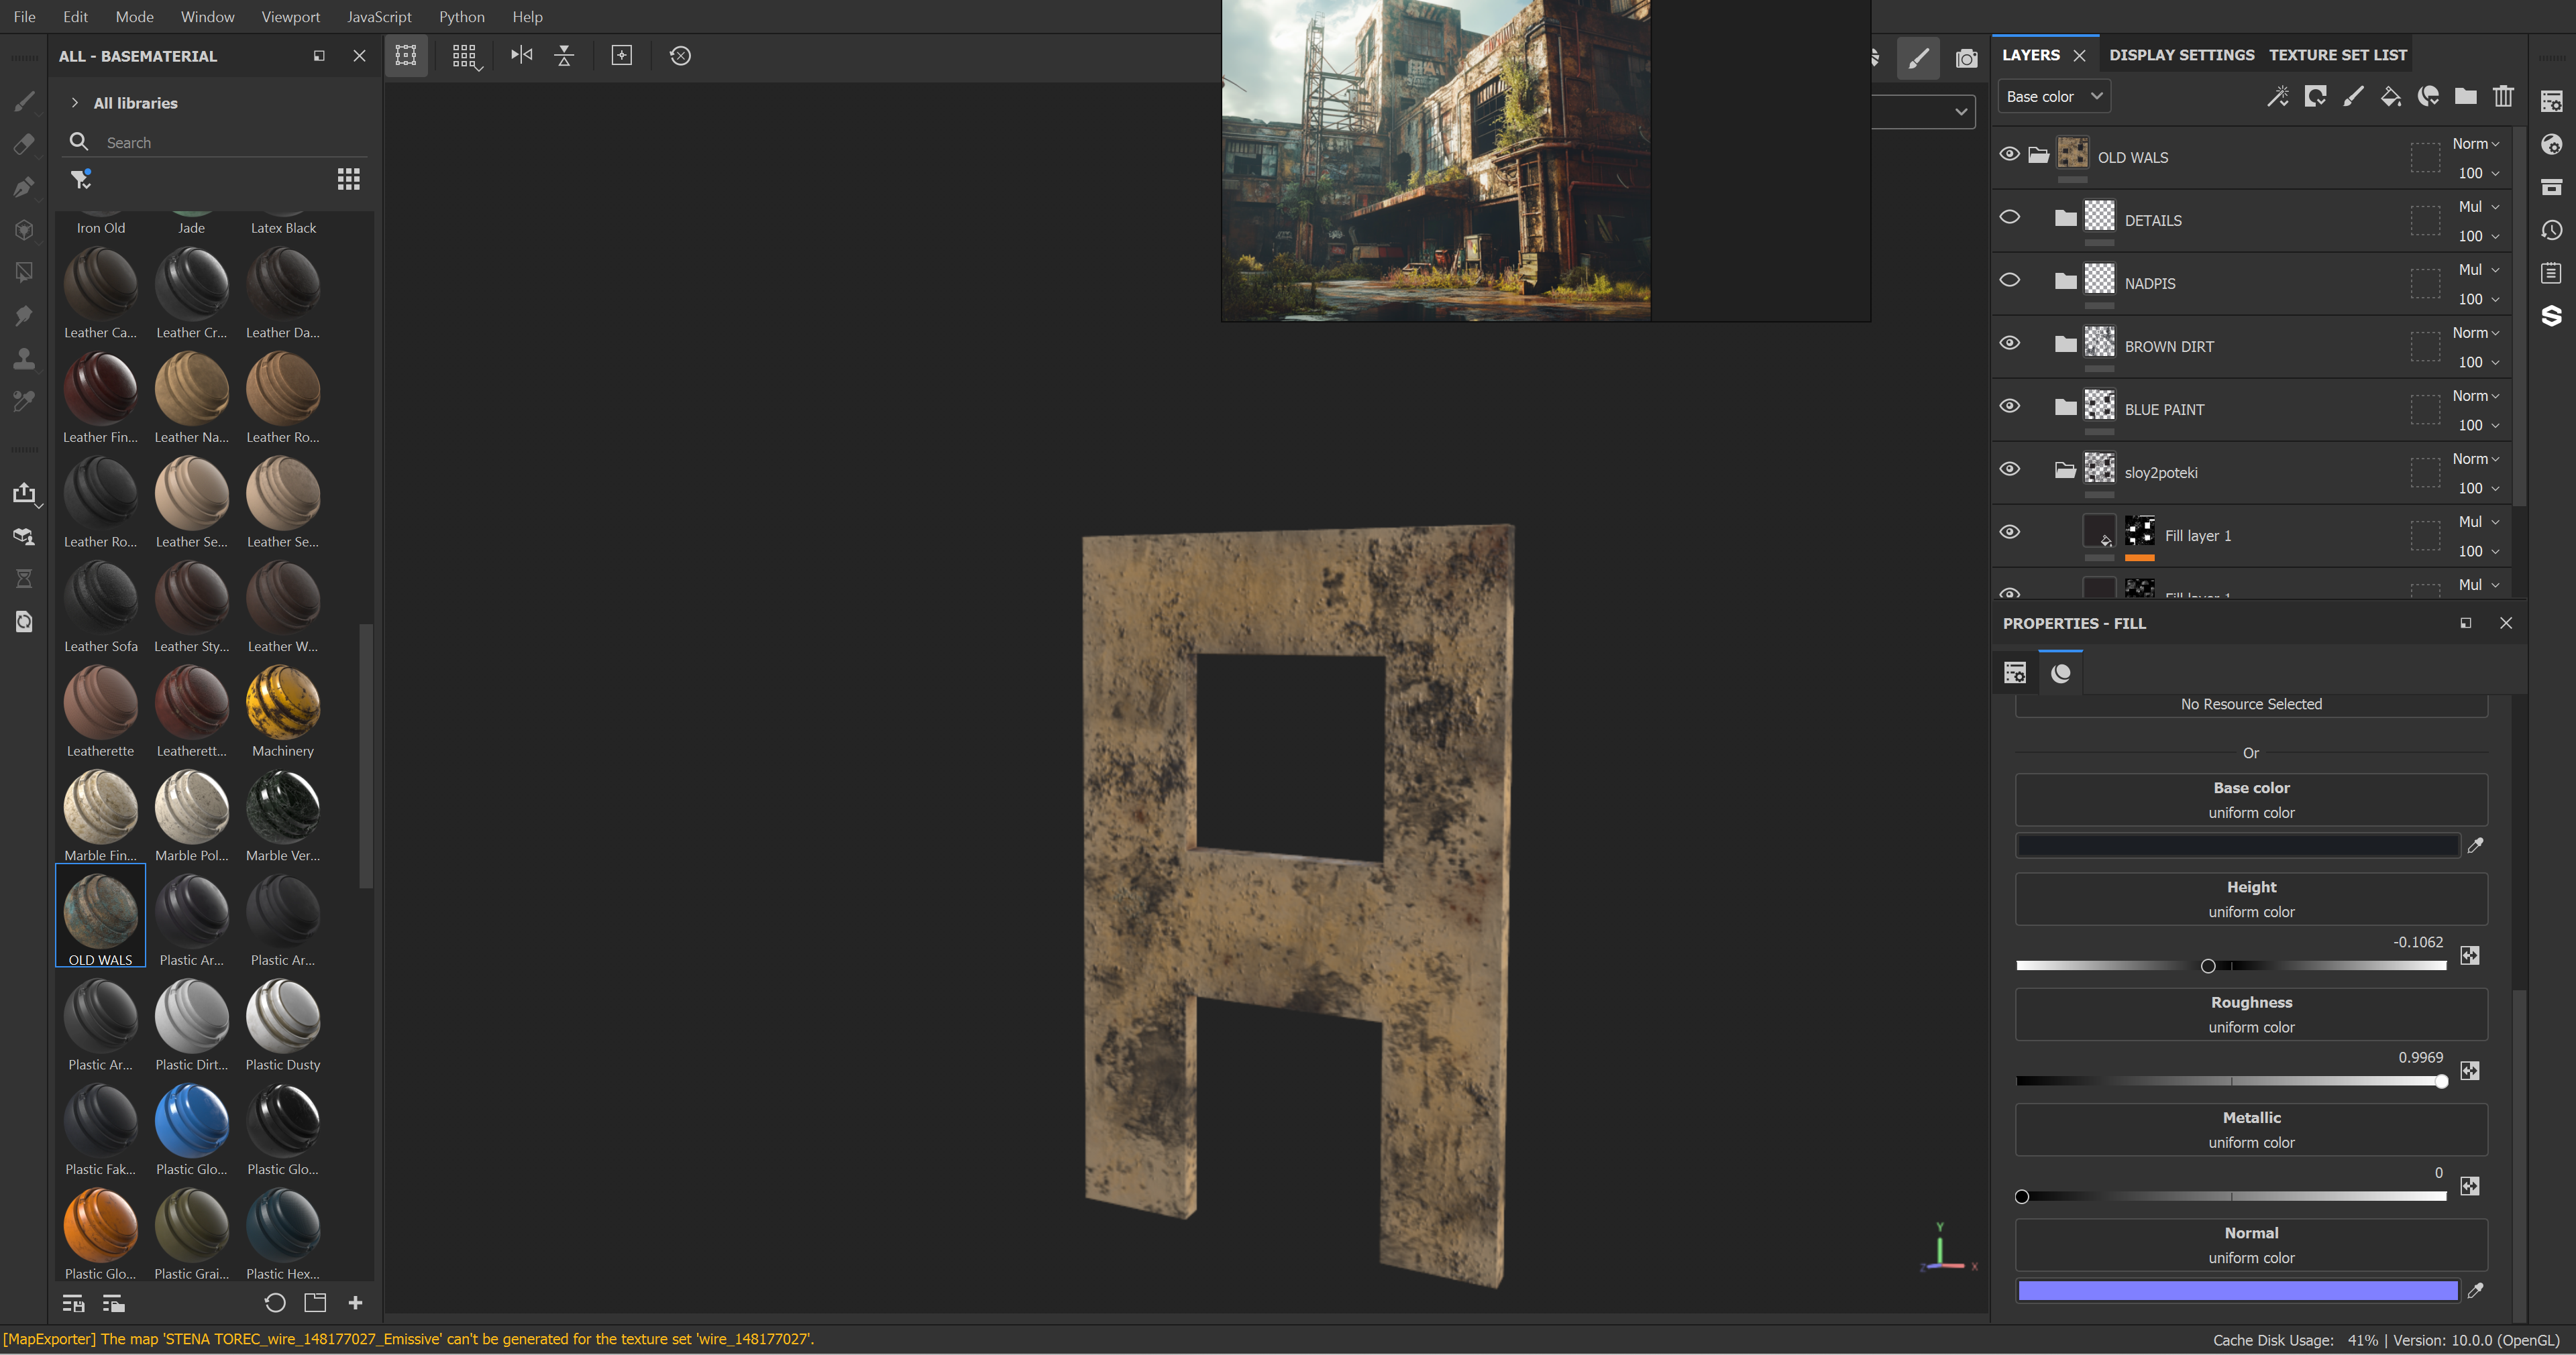Select the Eraser tool in left toolbar
The image size is (2576, 1355).
click(24, 144)
